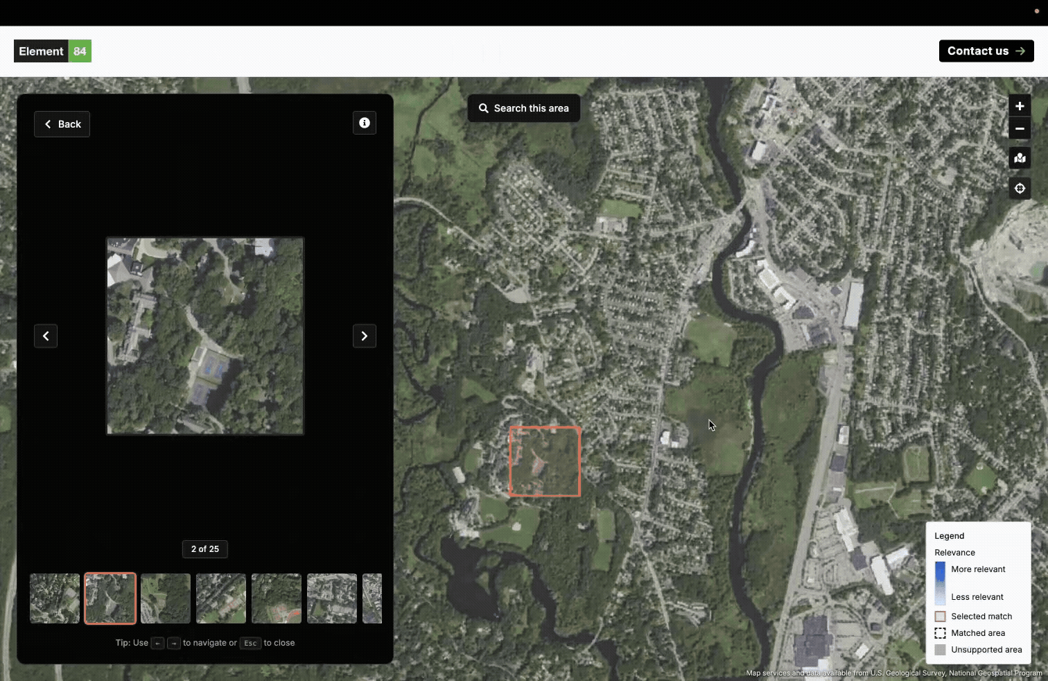Image resolution: width=1048 pixels, height=681 pixels.
Task: Select the third result thumbnail
Action: pyautogui.click(x=166, y=598)
